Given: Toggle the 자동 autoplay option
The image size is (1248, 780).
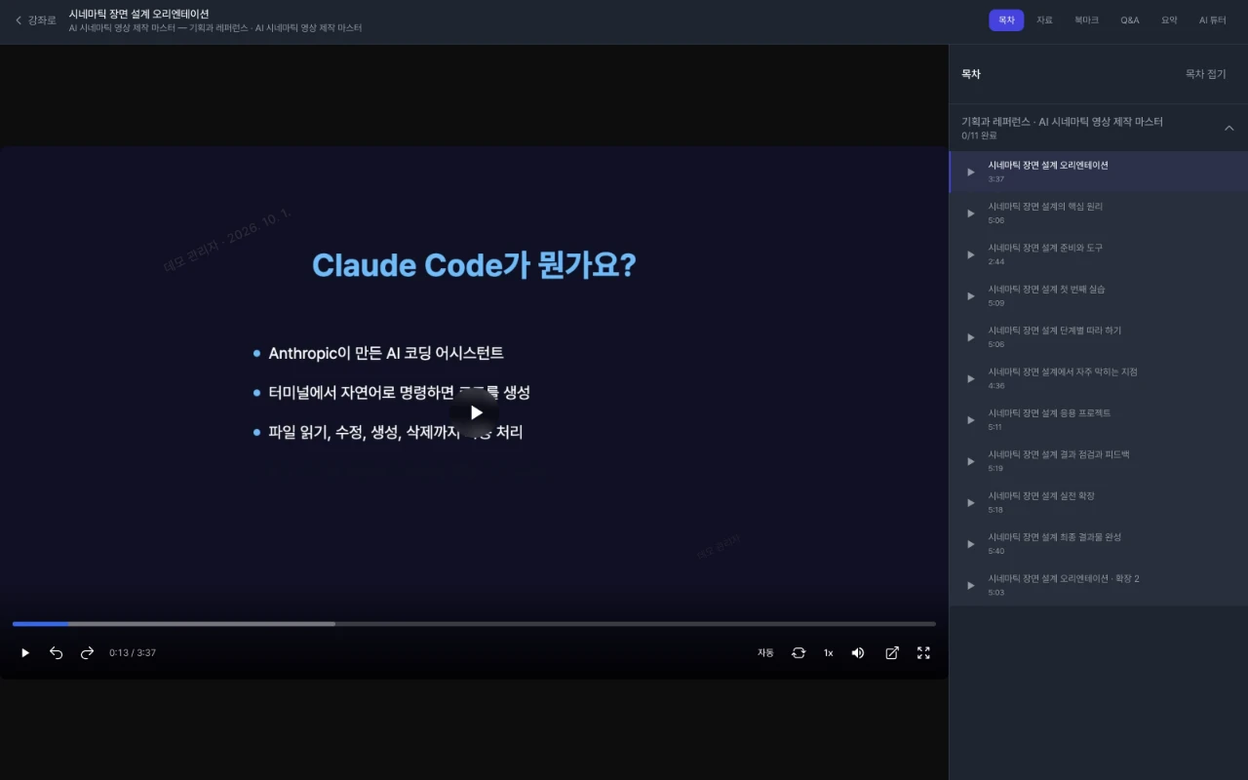Looking at the screenshot, I should coord(765,653).
